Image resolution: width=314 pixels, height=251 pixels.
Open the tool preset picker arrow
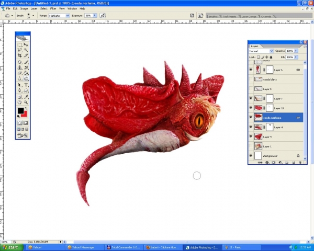pyautogui.click(x=12, y=15)
